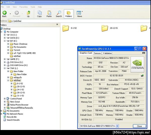Click the address bar path field

point(79,21)
